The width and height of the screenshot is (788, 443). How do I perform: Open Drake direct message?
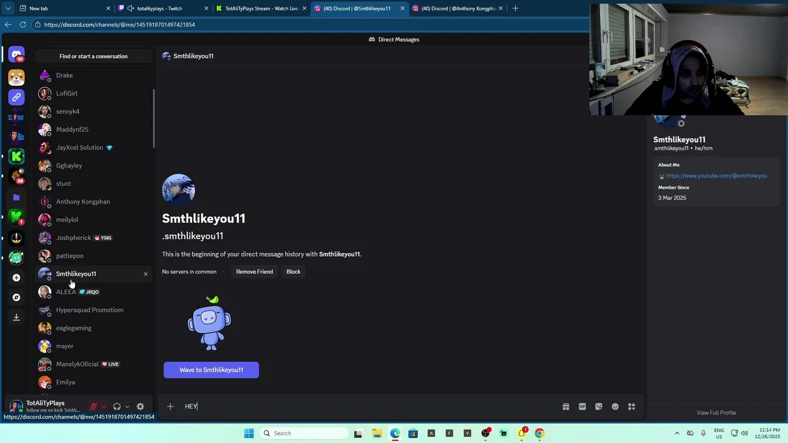tap(94, 75)
